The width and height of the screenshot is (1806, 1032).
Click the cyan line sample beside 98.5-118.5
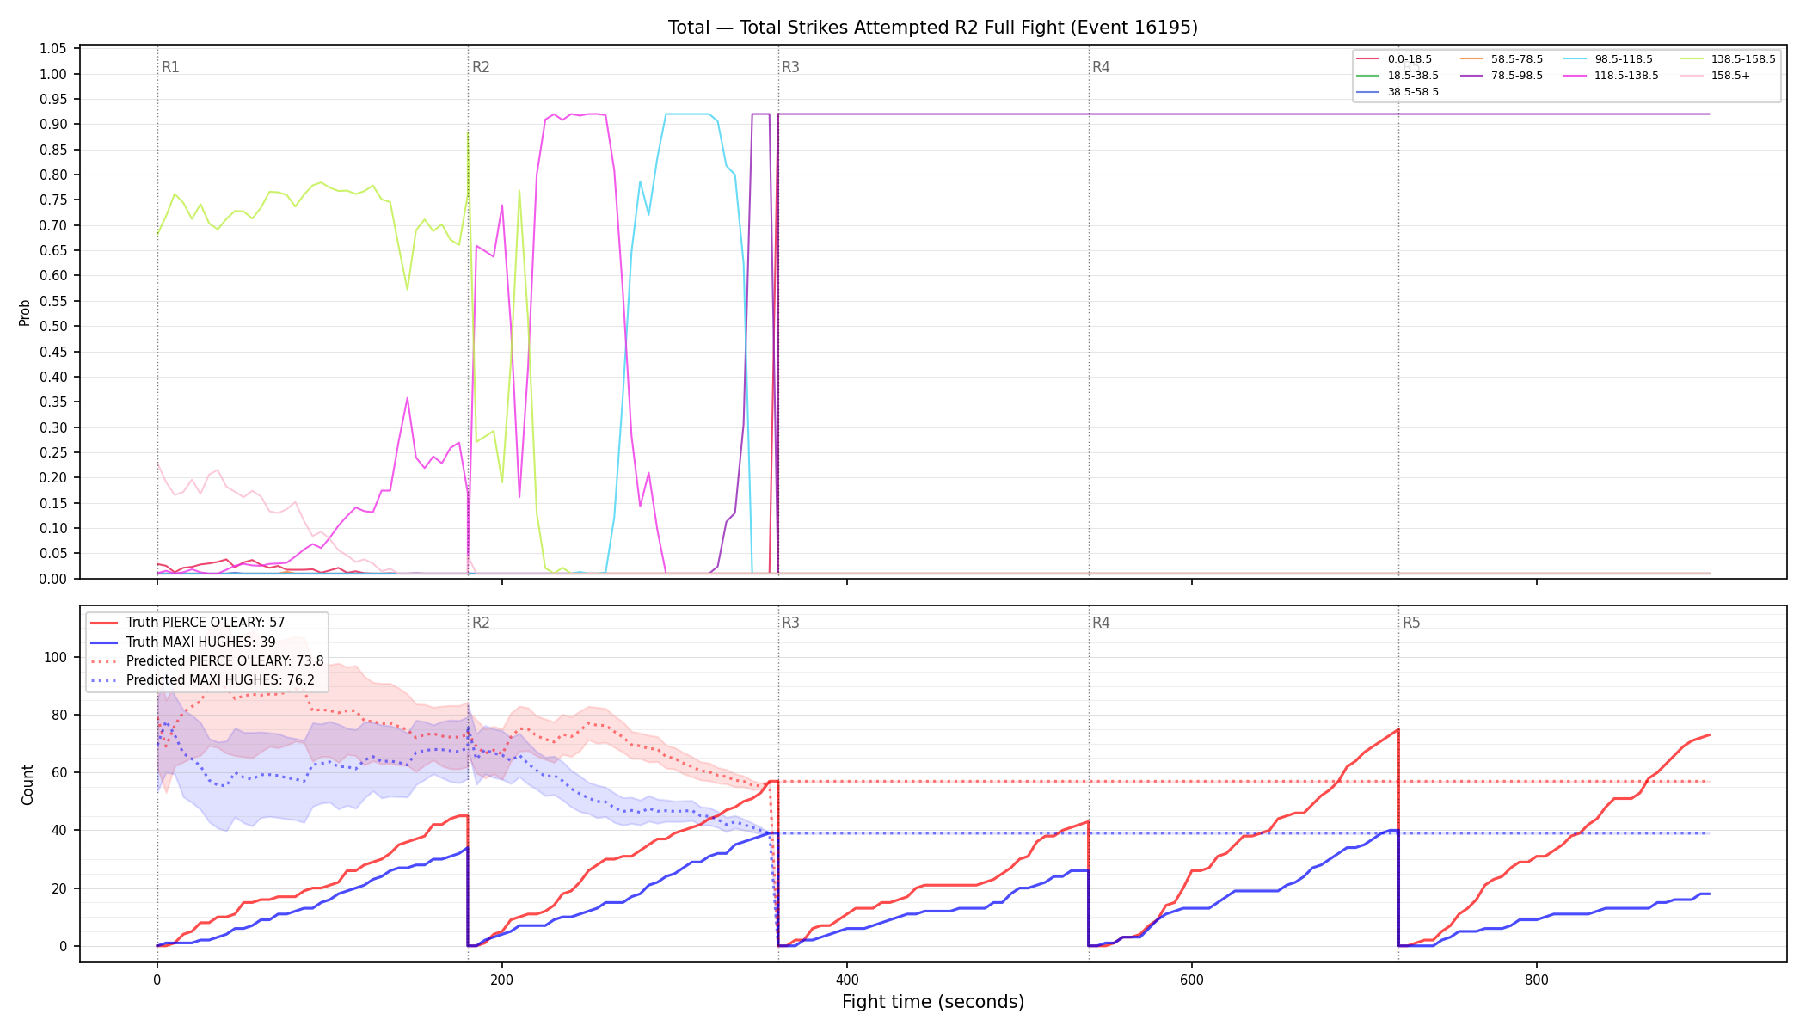tap(1576, 59)
